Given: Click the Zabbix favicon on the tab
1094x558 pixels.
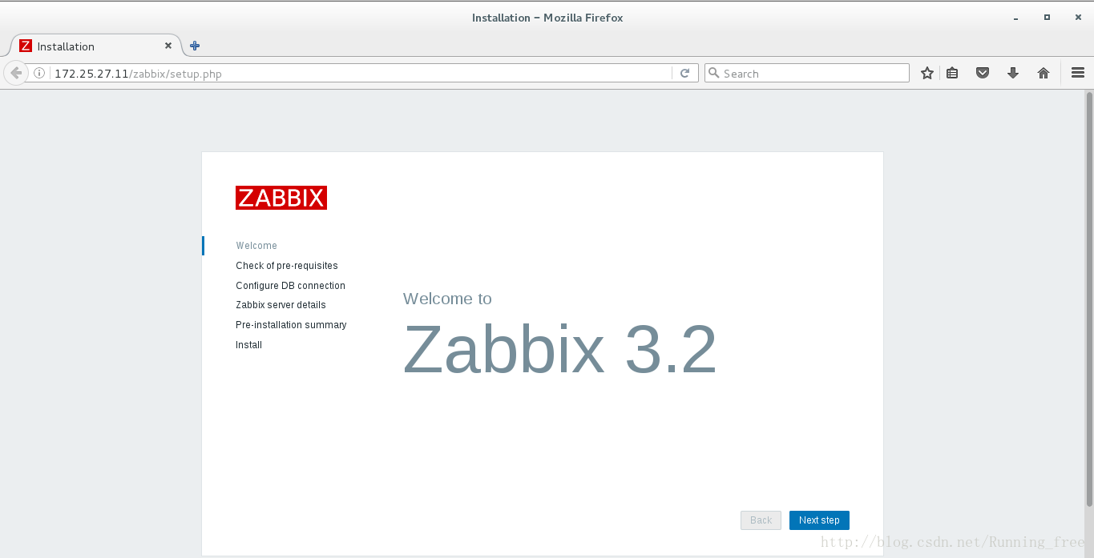Looking at the screenshot, I should point(26,46).
